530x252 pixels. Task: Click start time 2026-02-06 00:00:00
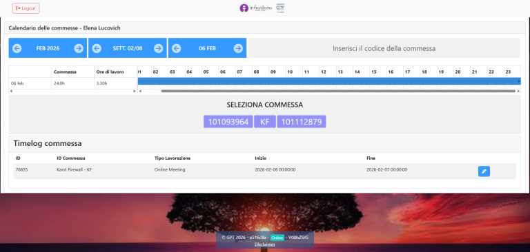click(x=275, y=169)
